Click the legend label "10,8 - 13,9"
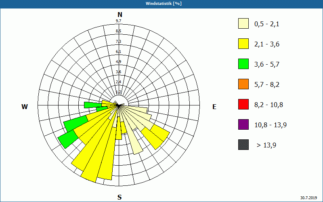Viewport: 323px width, 202px height. point(271,125)
